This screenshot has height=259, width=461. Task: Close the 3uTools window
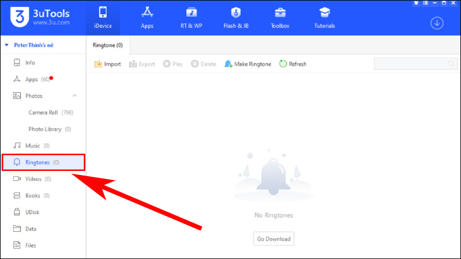(454, 3)
